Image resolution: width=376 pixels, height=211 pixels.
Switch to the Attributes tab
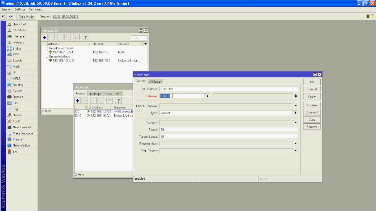(x=155, y=81)
